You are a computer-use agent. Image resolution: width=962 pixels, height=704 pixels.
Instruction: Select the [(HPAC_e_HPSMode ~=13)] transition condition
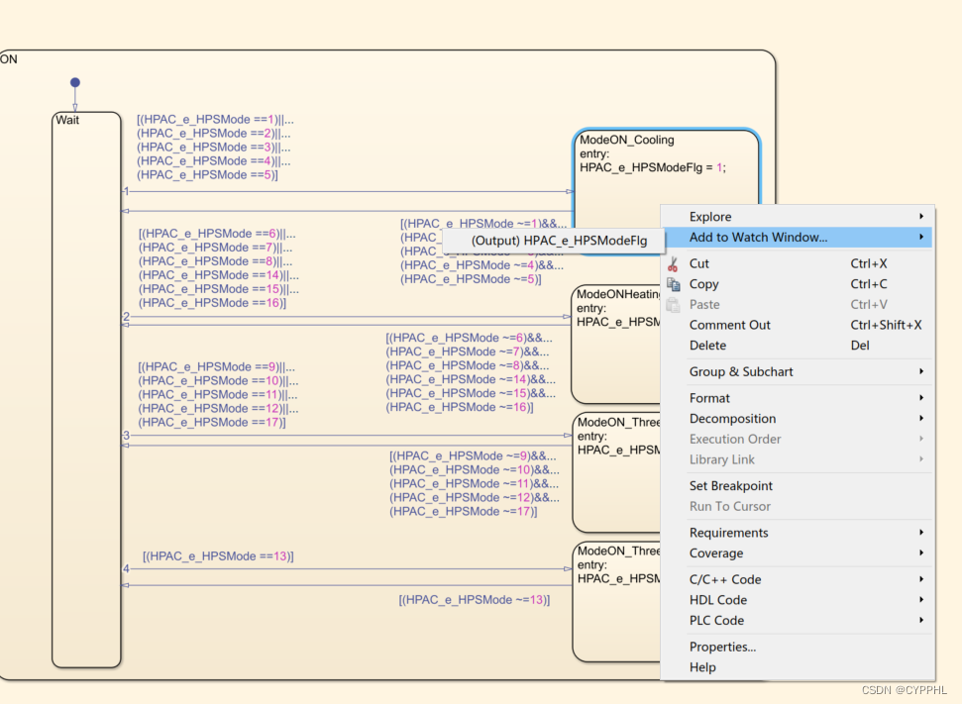[475, 600]
